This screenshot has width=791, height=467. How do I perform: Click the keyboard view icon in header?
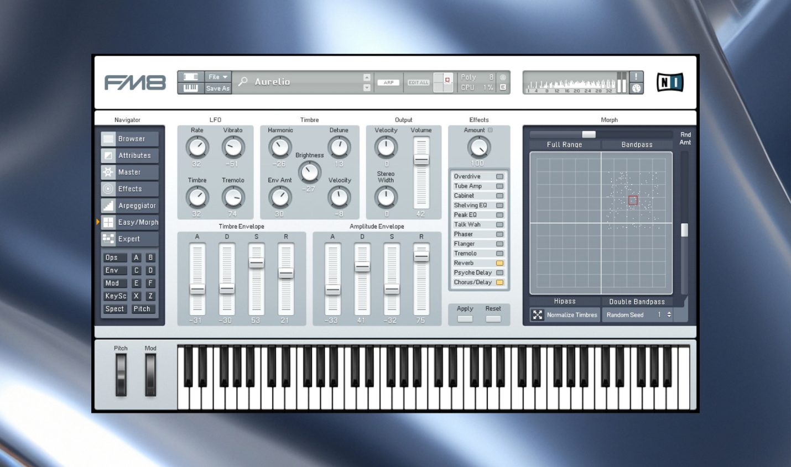click(x=190, y=88)
